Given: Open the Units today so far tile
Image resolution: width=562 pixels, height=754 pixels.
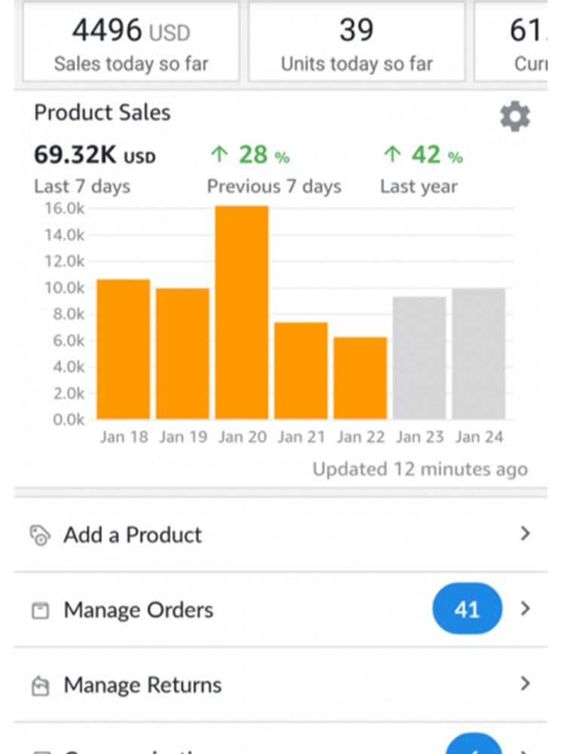Looking at the screenshot, I should [x=356, y=42].
